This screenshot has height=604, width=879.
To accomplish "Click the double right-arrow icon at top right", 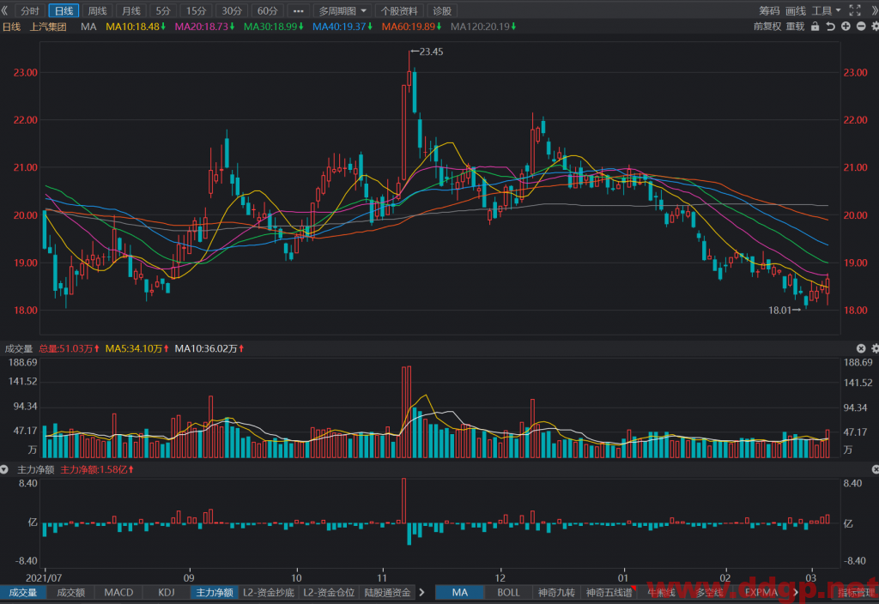I will pos(875,10).
